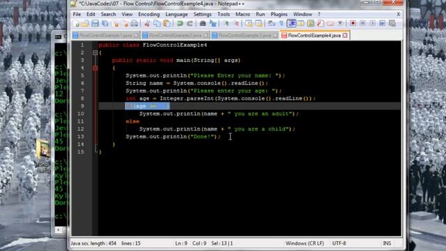
Task: Save the current file with the floppy disk icon
Action: (x=95, y=24)
